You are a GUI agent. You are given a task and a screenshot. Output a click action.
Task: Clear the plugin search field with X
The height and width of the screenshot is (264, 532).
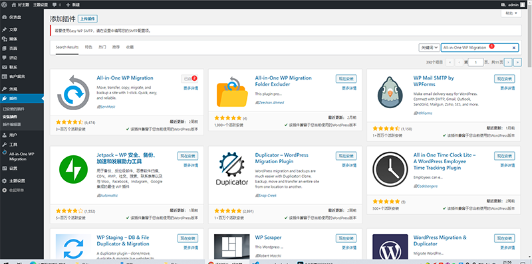click(x=513, y=48)
